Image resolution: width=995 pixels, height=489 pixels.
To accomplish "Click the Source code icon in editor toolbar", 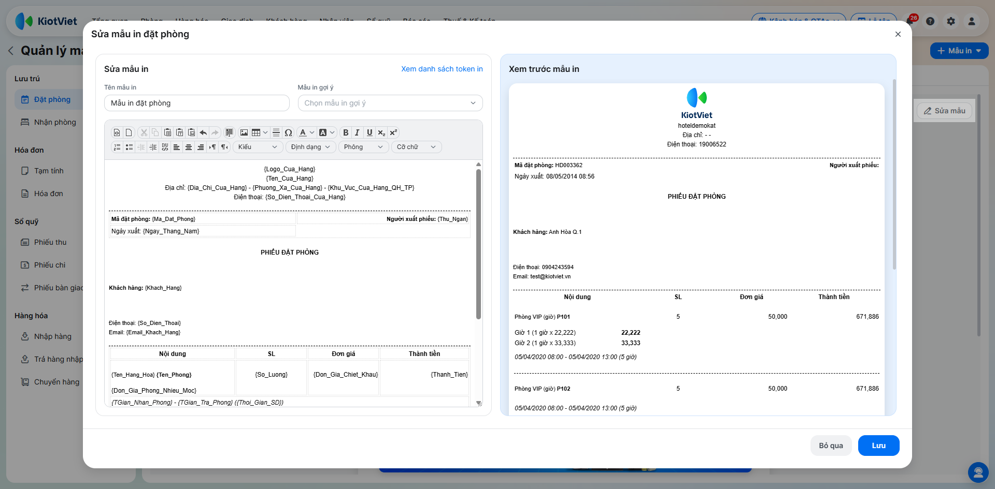I will pyautogui.click(x=117, y=132).
